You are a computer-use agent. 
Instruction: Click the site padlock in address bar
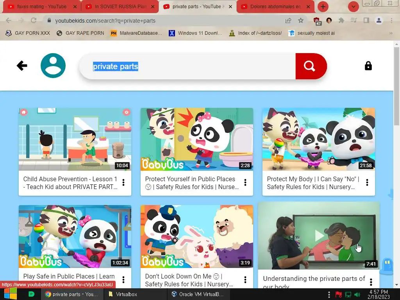click(49, 20)
